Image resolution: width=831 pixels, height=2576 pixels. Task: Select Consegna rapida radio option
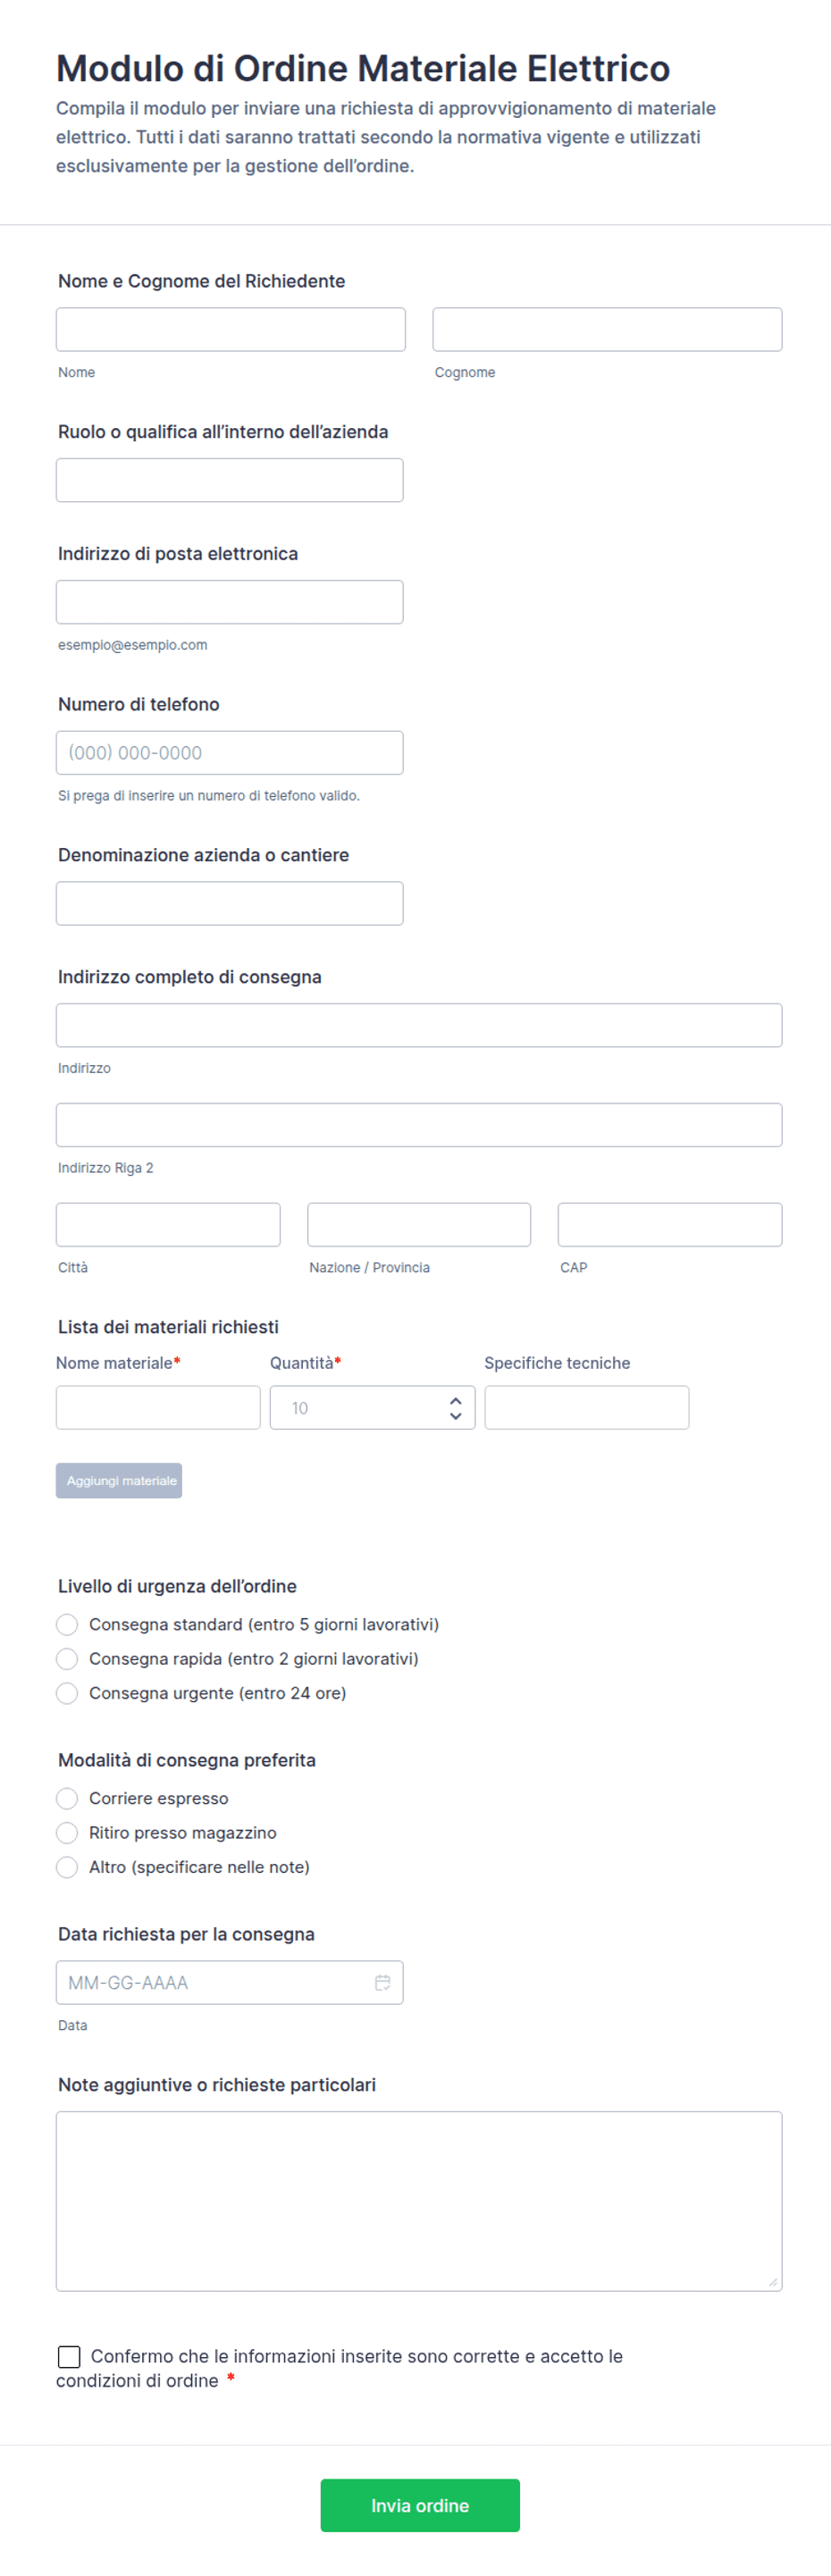tap(67, 1659)
